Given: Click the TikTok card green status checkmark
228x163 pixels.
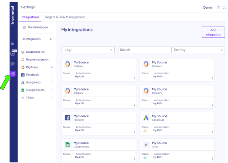Looking at the screenshot, I should (145, 157).
